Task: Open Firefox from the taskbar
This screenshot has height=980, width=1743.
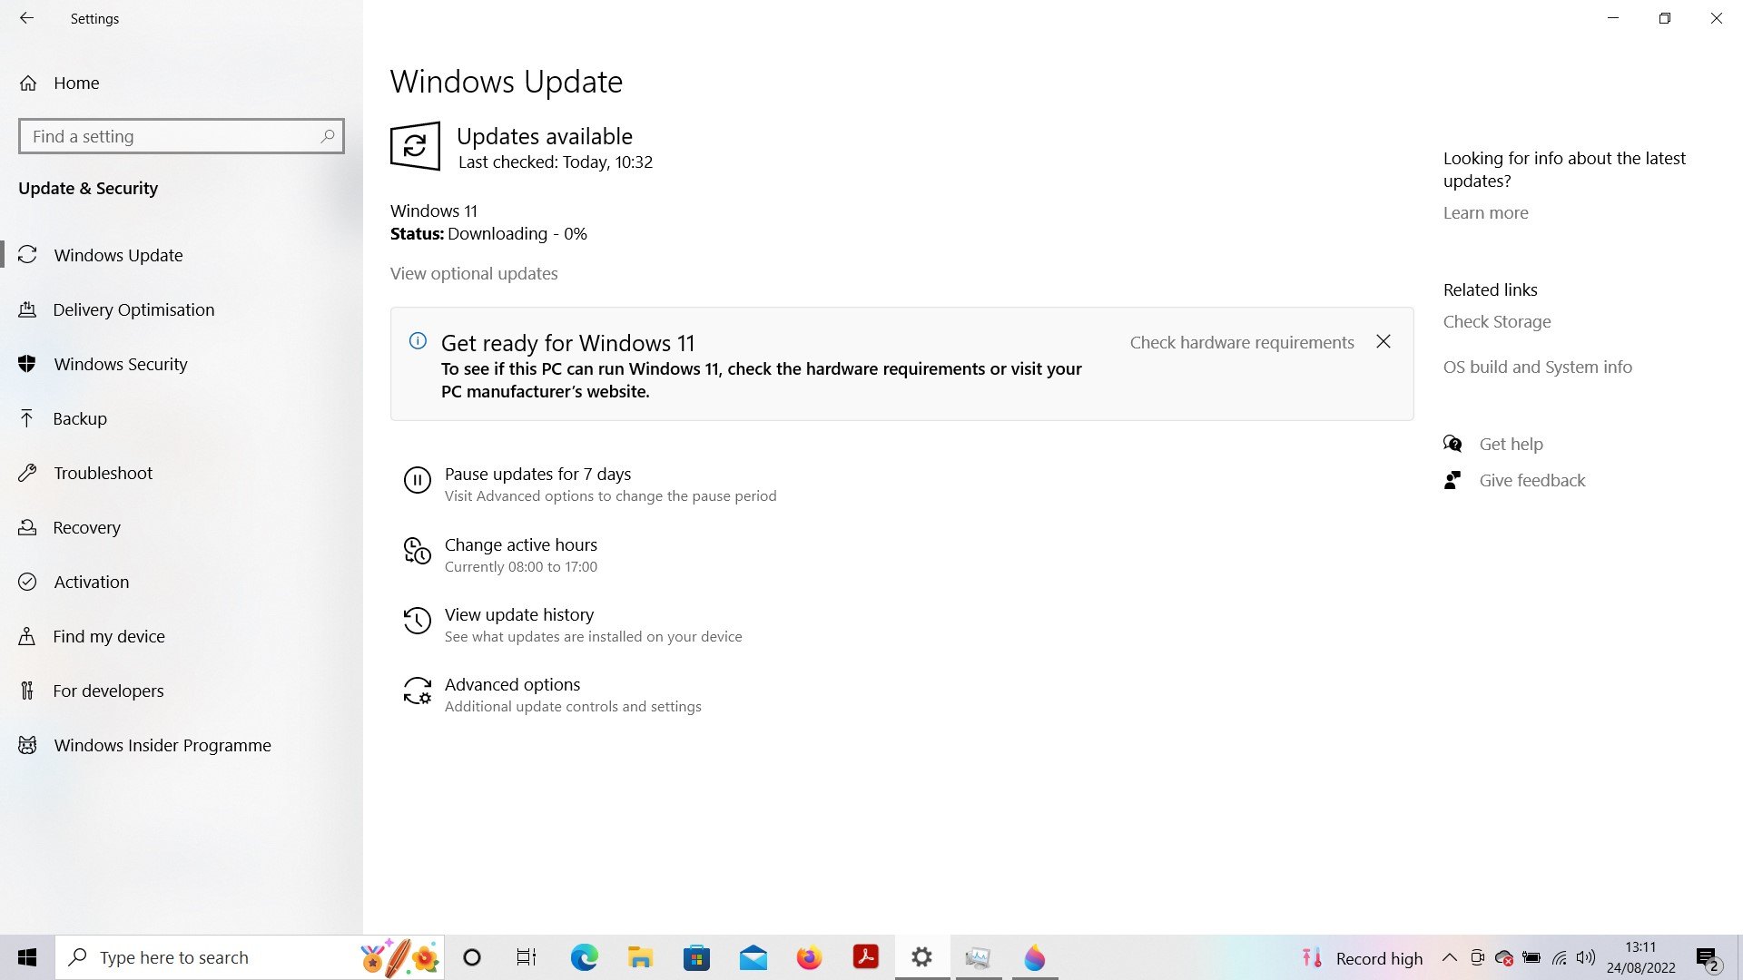Action: (808, 957)
